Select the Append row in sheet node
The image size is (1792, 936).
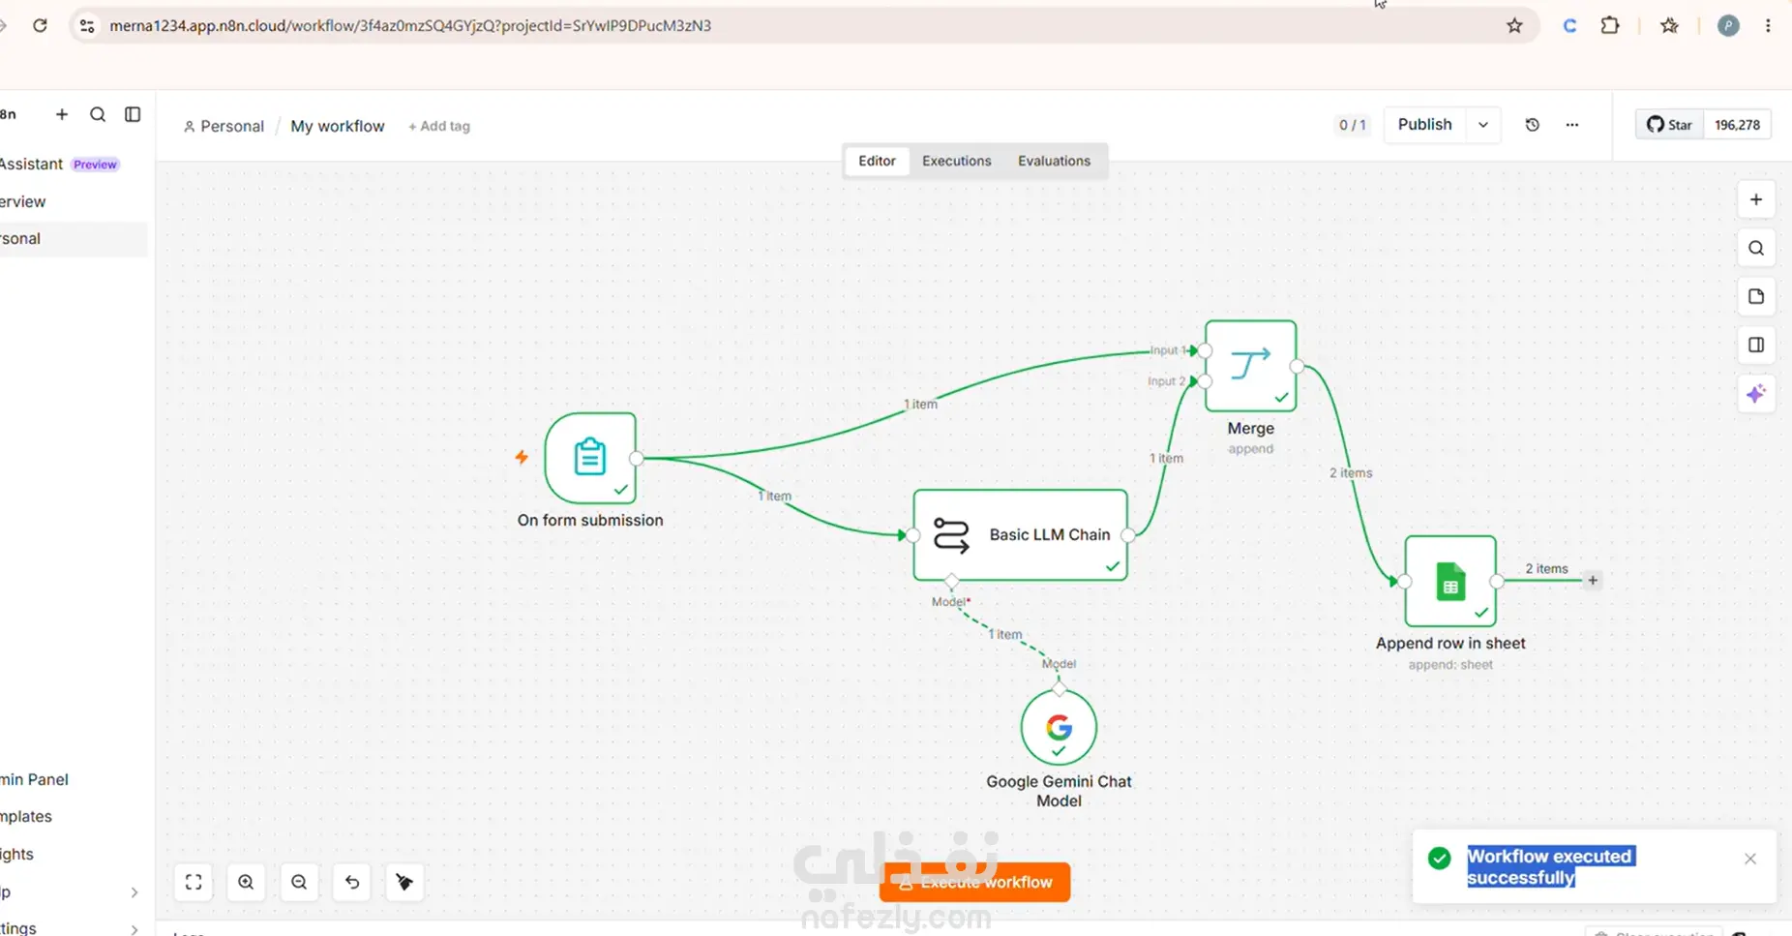coord(1450,581)
